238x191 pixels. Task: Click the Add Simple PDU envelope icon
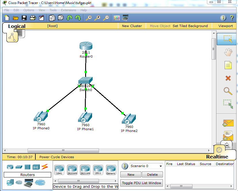click(x=228, y=123)
